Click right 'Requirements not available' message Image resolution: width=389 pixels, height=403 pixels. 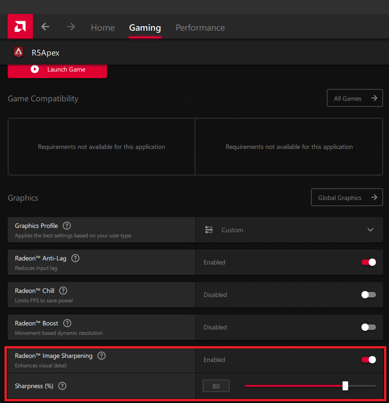click(289, 147)
